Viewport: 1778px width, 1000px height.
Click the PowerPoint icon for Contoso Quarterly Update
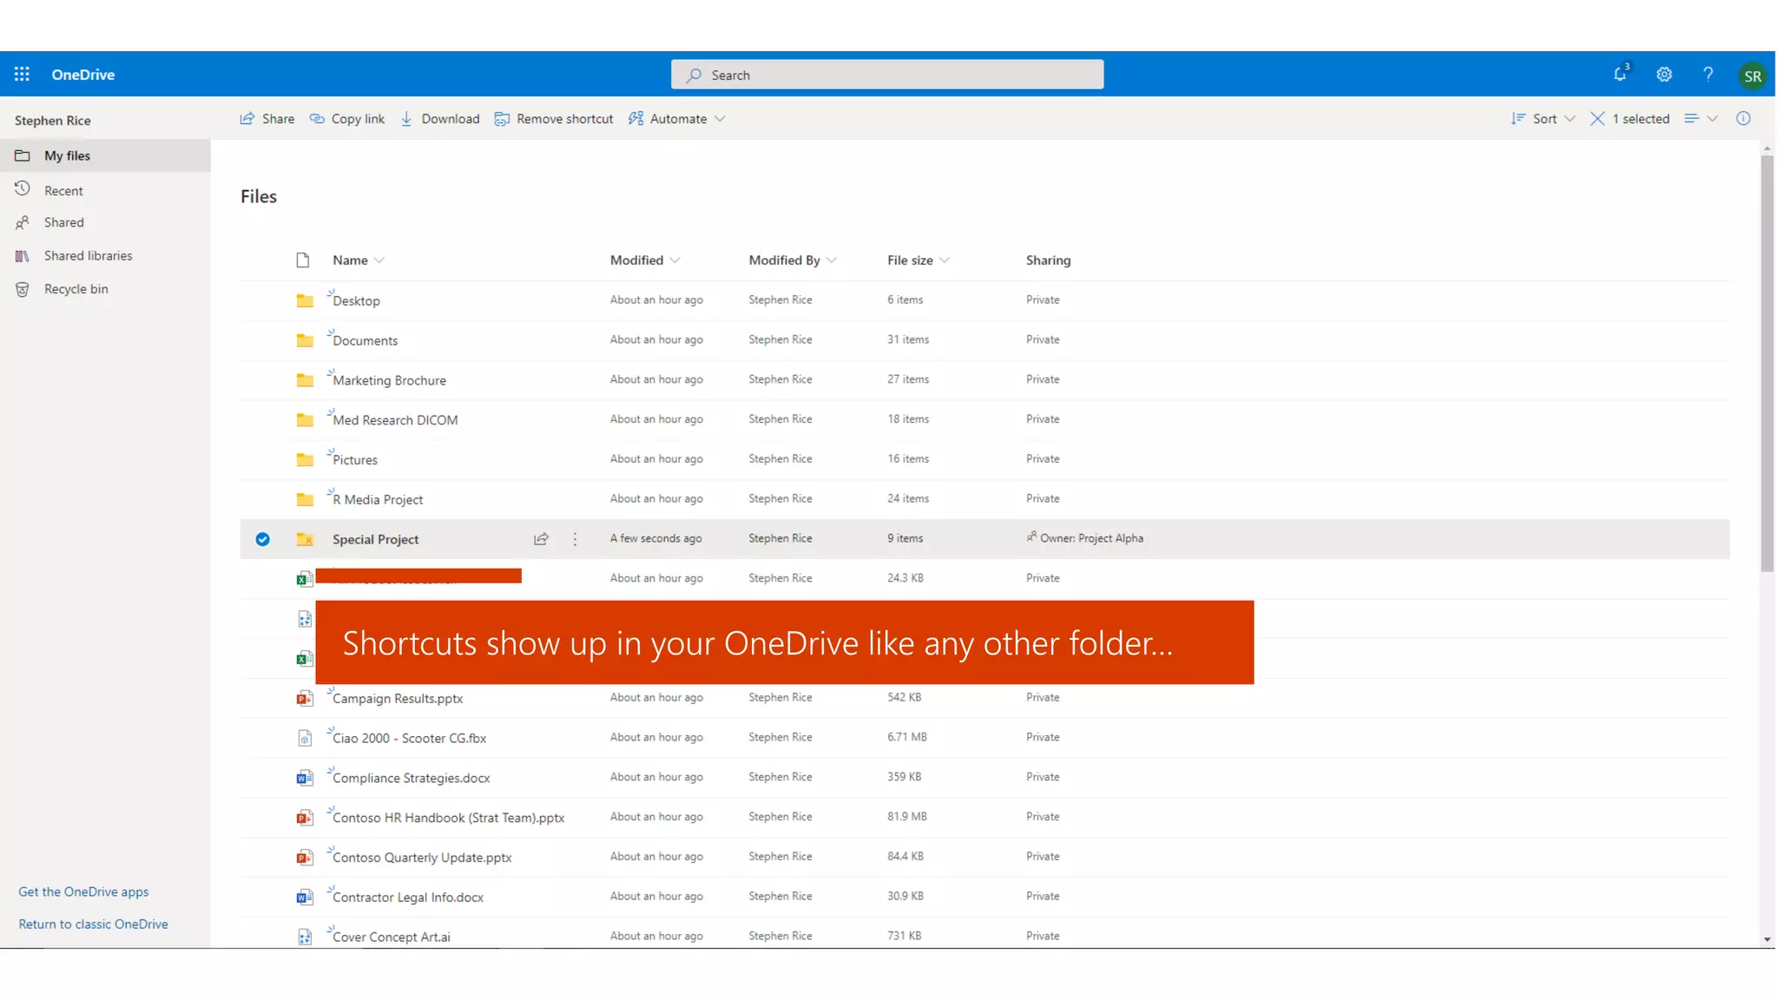pos(305,858)
